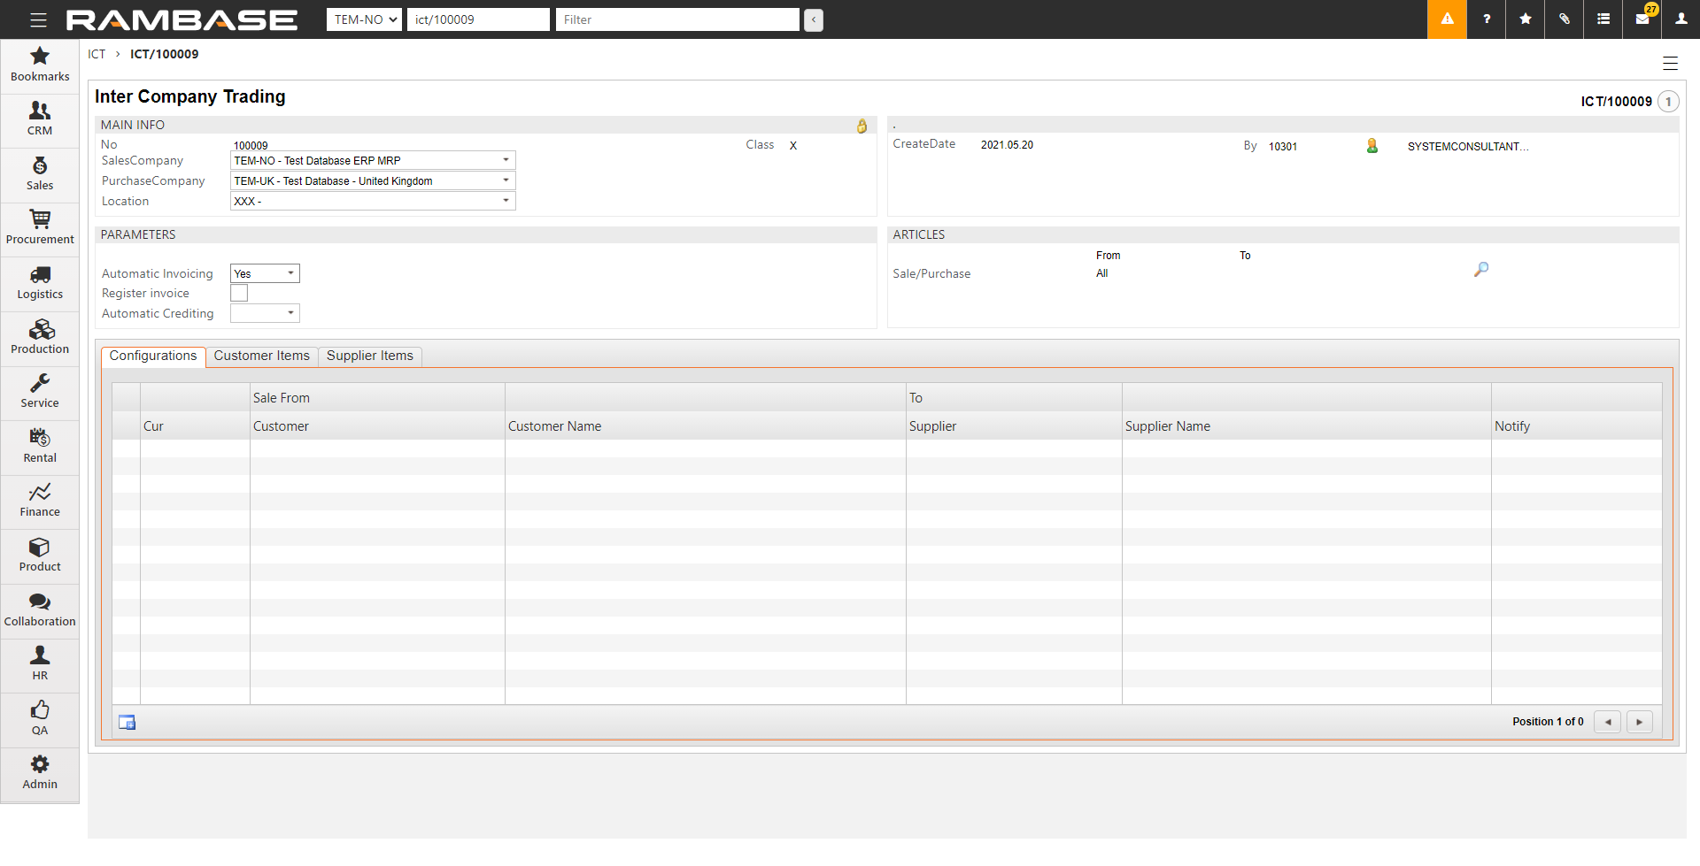Open the PurchaseCompany dropdown
Image resolution: width=1700 pixels, height=866 pixels.
point(506,180)
